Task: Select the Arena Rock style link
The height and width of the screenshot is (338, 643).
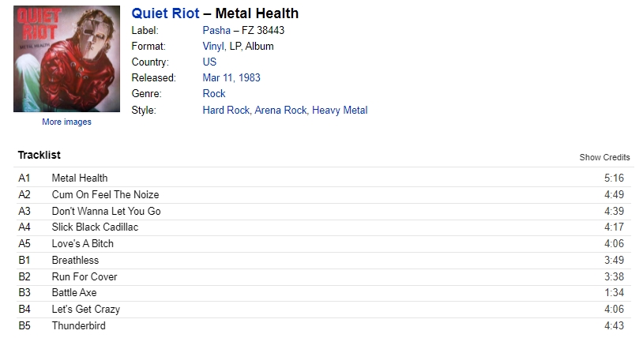Action: pos(280,111)
